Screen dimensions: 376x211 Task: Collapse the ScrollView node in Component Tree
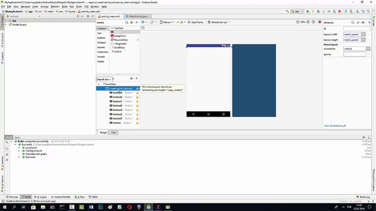coord(99,84)
